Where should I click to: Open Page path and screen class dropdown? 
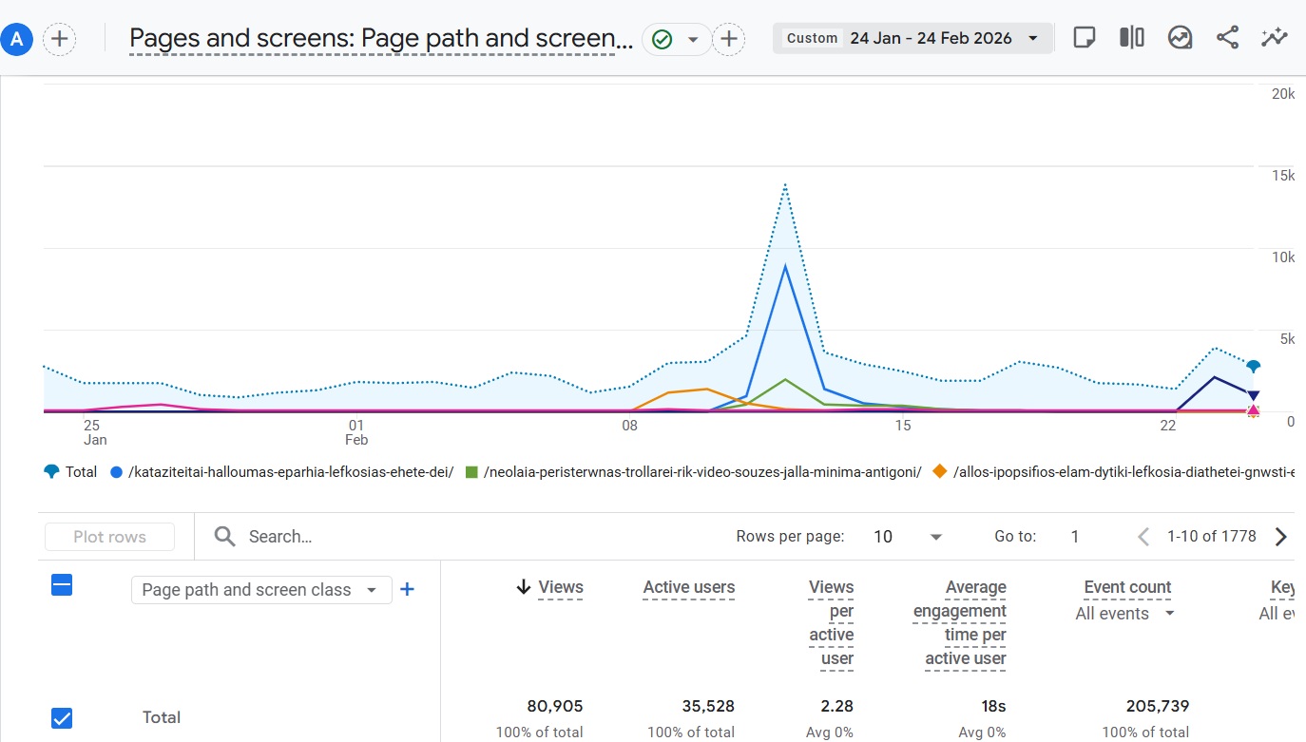(260, 590)
